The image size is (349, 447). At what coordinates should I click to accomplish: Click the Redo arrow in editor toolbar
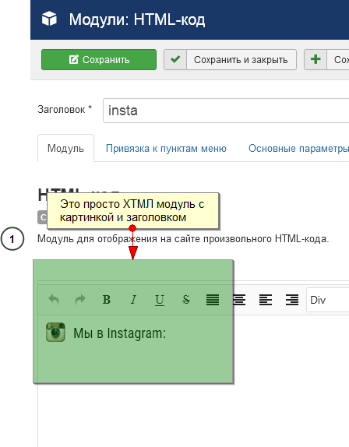[x=80, y=300]
